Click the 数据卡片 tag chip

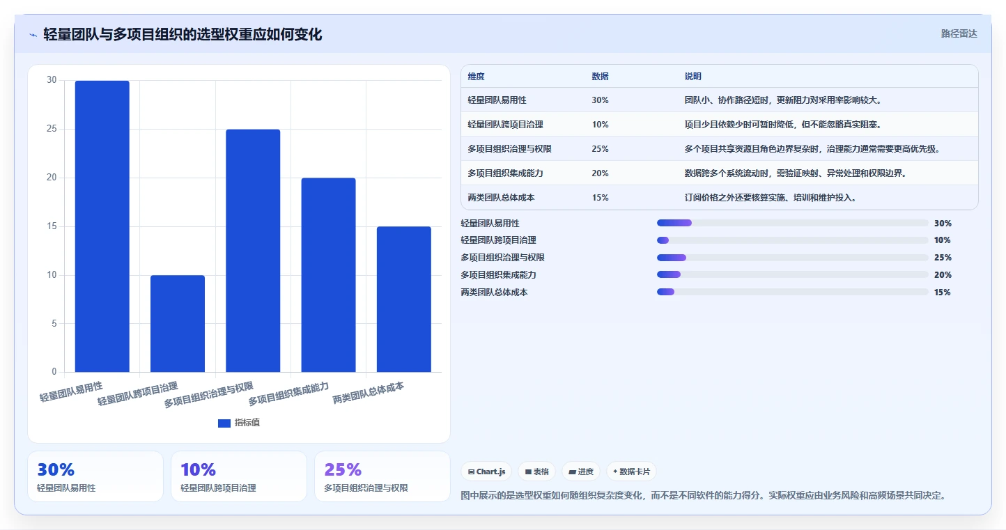click(x=631, y=471)
